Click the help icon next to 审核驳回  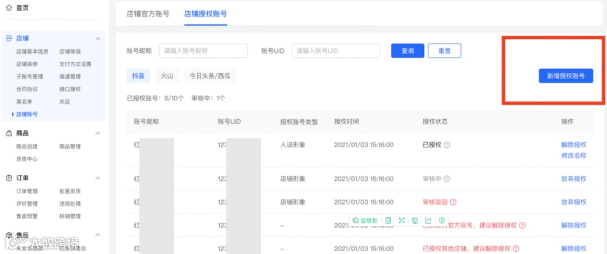454,202
